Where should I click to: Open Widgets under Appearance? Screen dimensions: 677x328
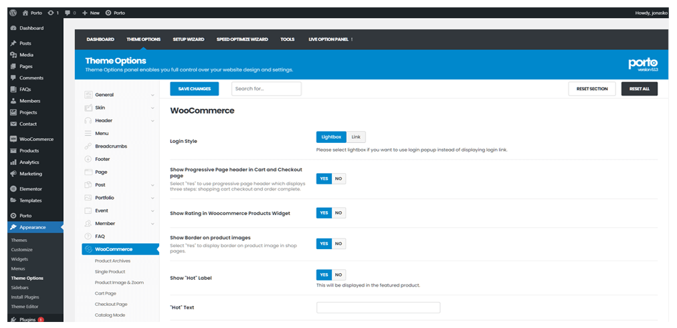19,259
